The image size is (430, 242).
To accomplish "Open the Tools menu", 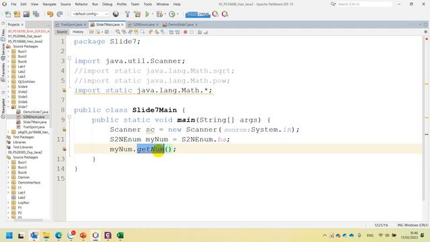I will [148, 4].
